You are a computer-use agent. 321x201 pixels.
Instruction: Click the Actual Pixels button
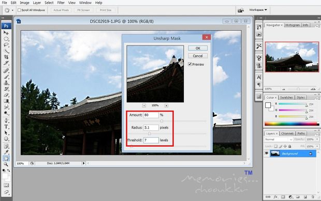61,10
